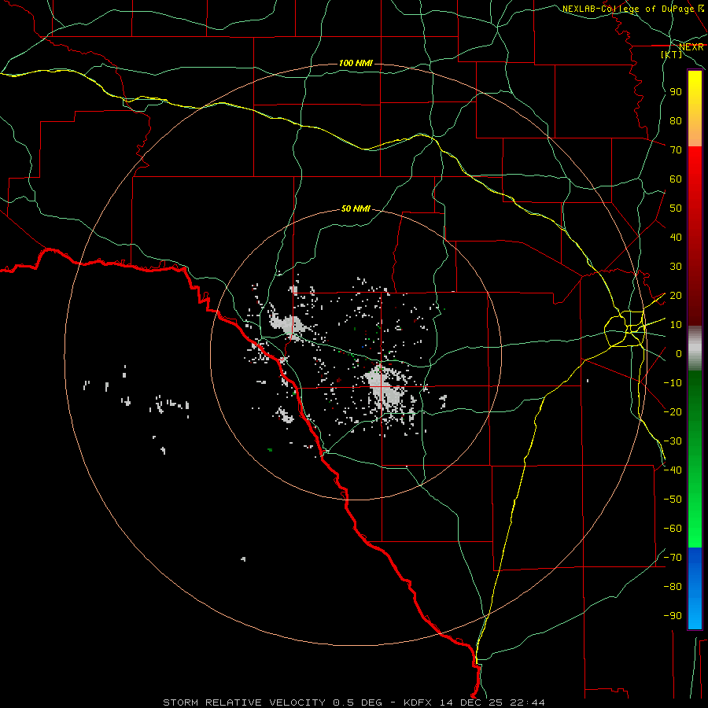The image size is (708, 708).
Task: Click the -40 value on velocity scale
Action: click(673, 470)
